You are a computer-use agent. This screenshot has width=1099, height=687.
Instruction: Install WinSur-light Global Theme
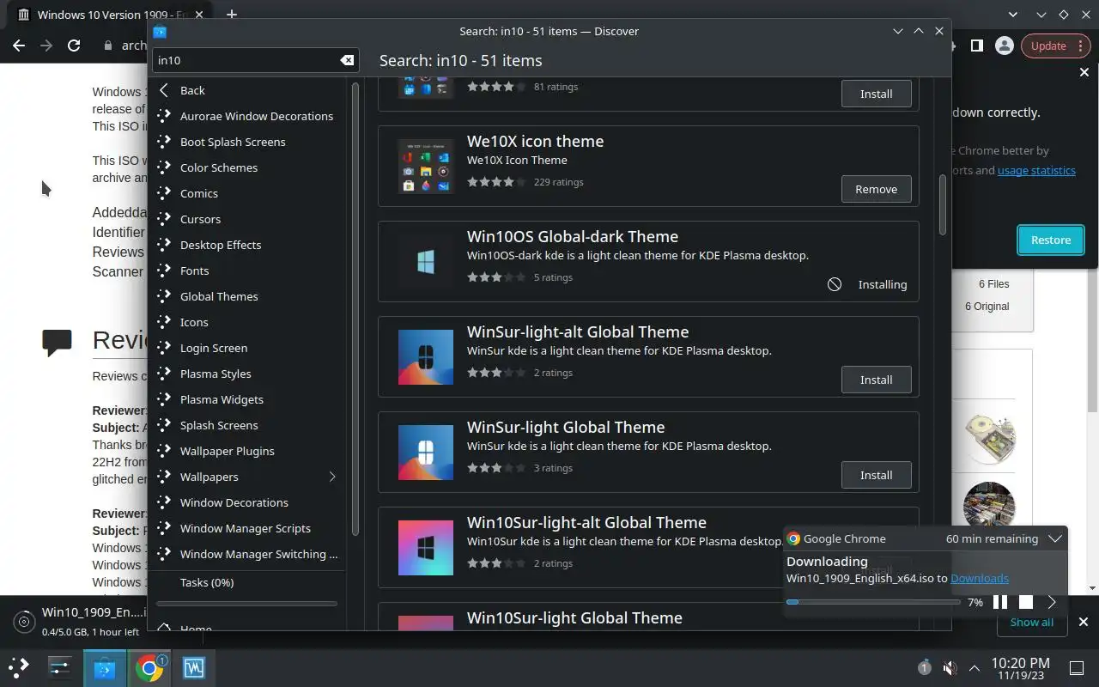876,475
